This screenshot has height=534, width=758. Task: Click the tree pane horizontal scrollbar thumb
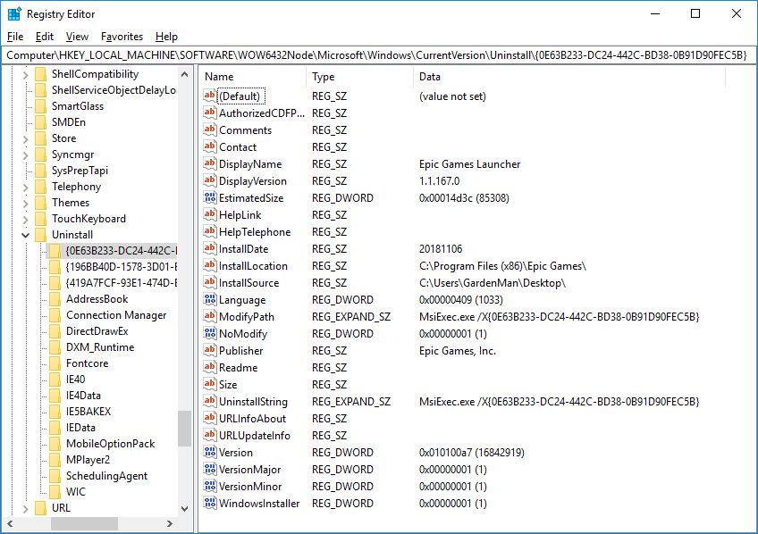[x=84, y=523]
